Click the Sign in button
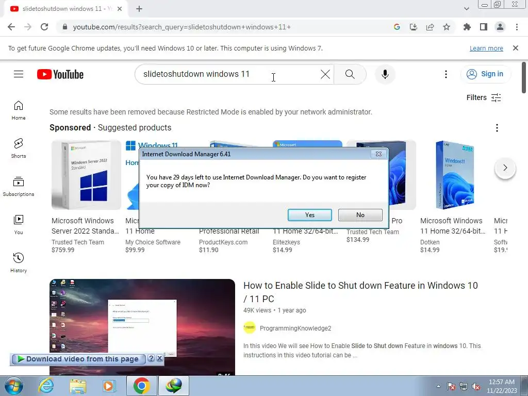This screenshot has height=396, width=528. 485,74
